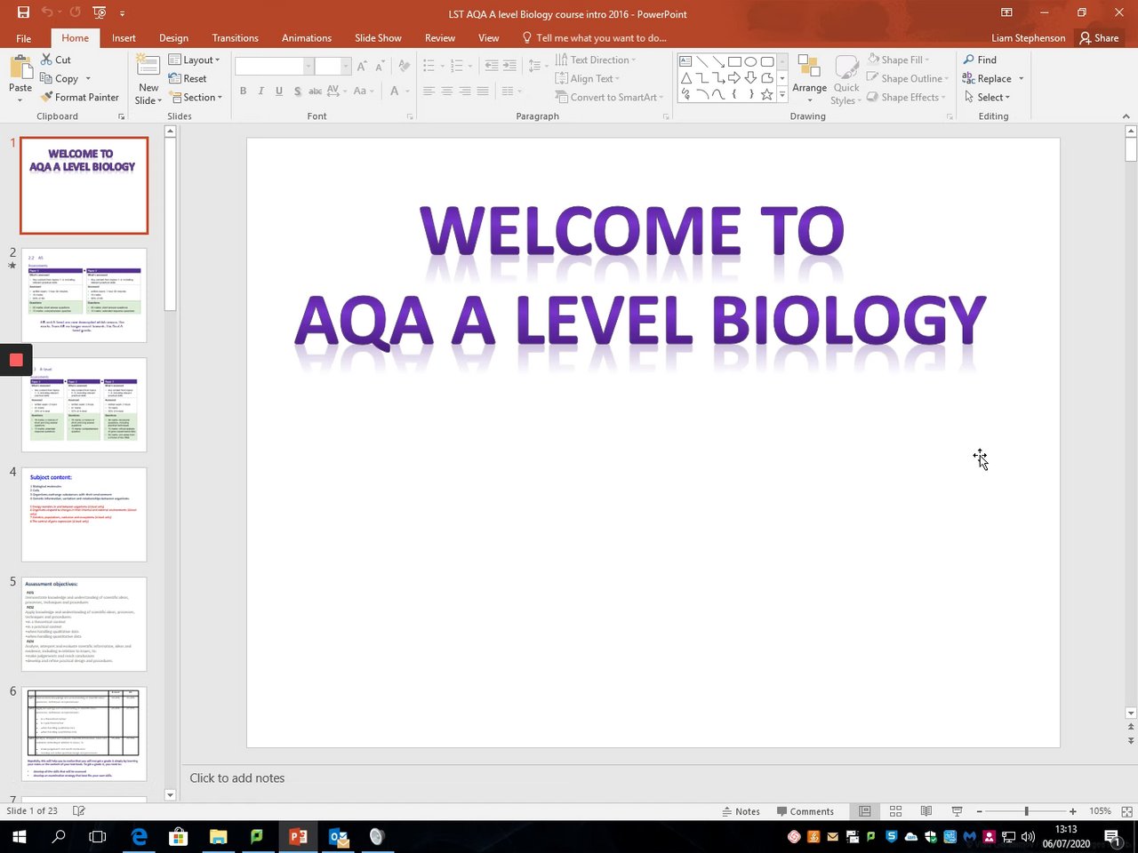The height and width of the screenshot is (853, 1138).
Task: Switch to the Insert tab
Action: pos(124,38)
